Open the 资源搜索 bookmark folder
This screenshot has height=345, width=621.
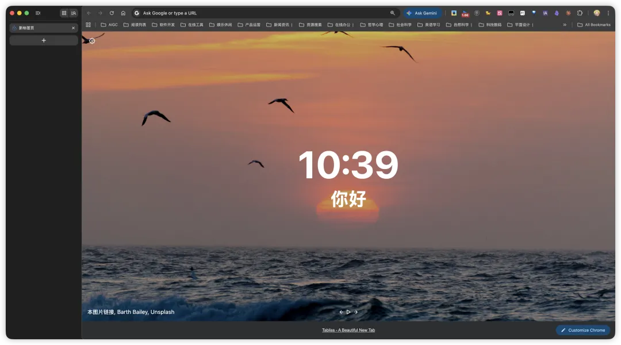pos(310,25)
